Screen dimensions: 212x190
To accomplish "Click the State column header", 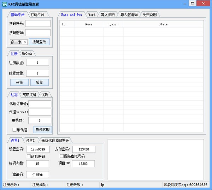I will click(163, 24).
